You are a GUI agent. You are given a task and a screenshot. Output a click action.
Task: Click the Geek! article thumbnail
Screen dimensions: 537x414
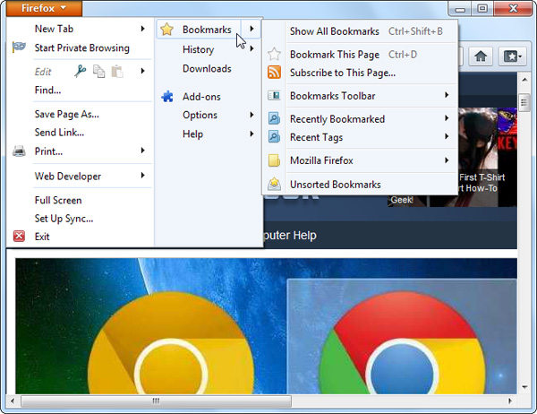tap(407, 201)
